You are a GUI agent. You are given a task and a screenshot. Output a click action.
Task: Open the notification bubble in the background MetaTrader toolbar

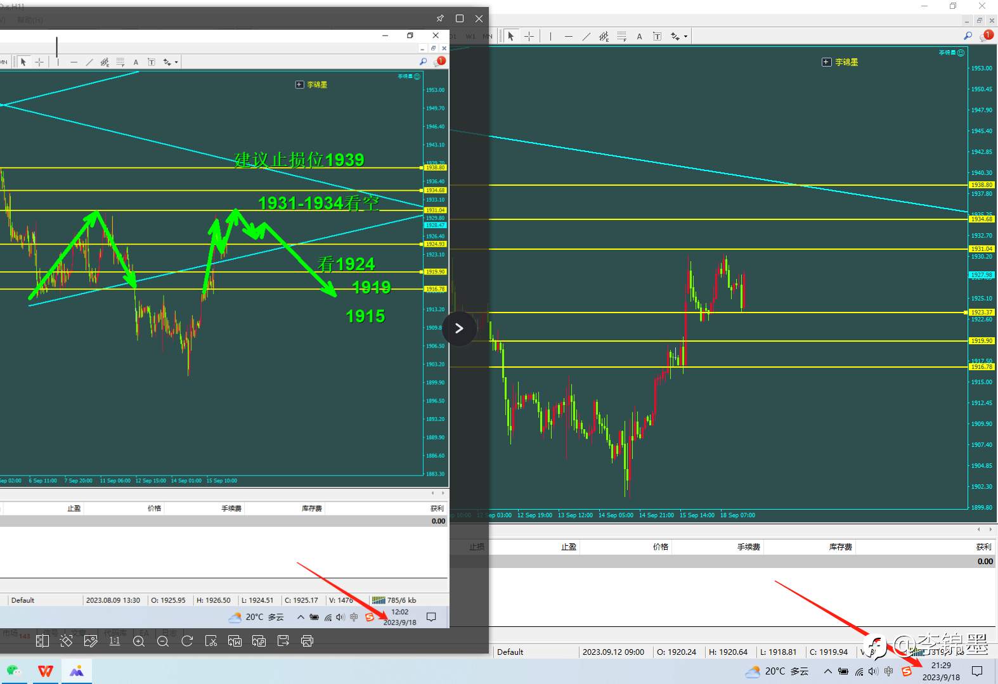pyautogui.click(x=986, y=36)
